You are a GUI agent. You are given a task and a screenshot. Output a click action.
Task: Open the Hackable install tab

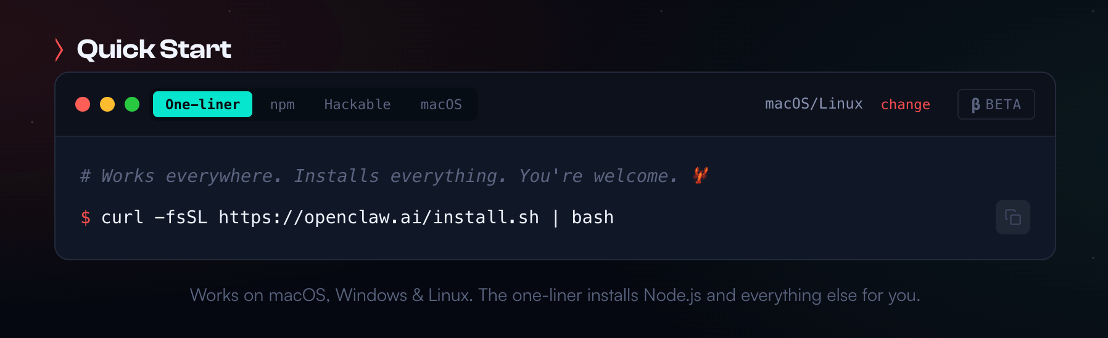pos(357,104)
